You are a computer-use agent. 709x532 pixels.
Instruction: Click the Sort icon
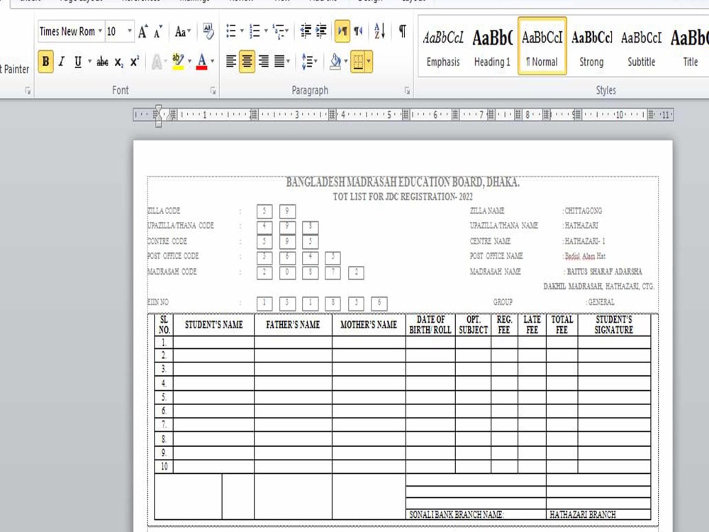tap(380, 31)
